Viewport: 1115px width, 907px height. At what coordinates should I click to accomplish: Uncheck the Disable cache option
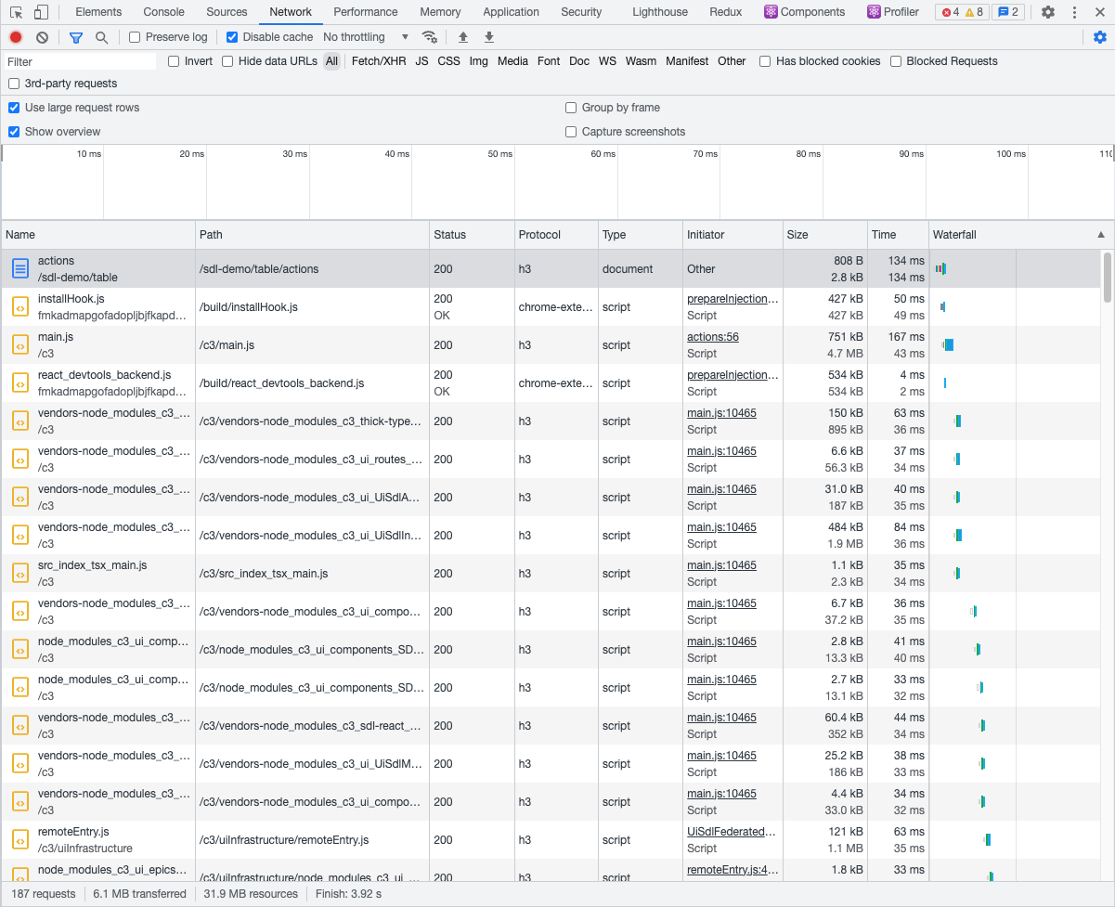tap(231, 36)
